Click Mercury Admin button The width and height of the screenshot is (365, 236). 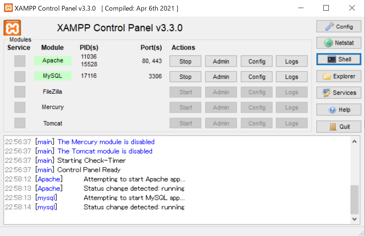[221, 107]
